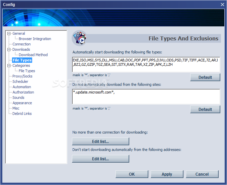Open Sounds settings
Image resolution: width=227 pixels, height=185 pixels.
click(18, 98)
